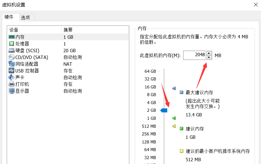261x164 pixels.
Task: Click the 2 GB scale label
Action: (151, 110)
